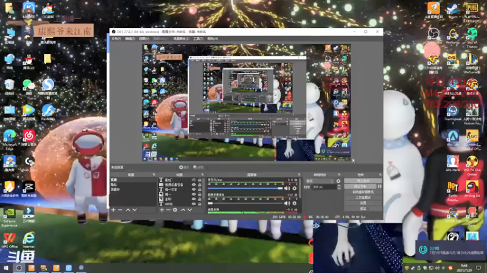Move the scene down in the scenes panel

click(x=135, y=210)
